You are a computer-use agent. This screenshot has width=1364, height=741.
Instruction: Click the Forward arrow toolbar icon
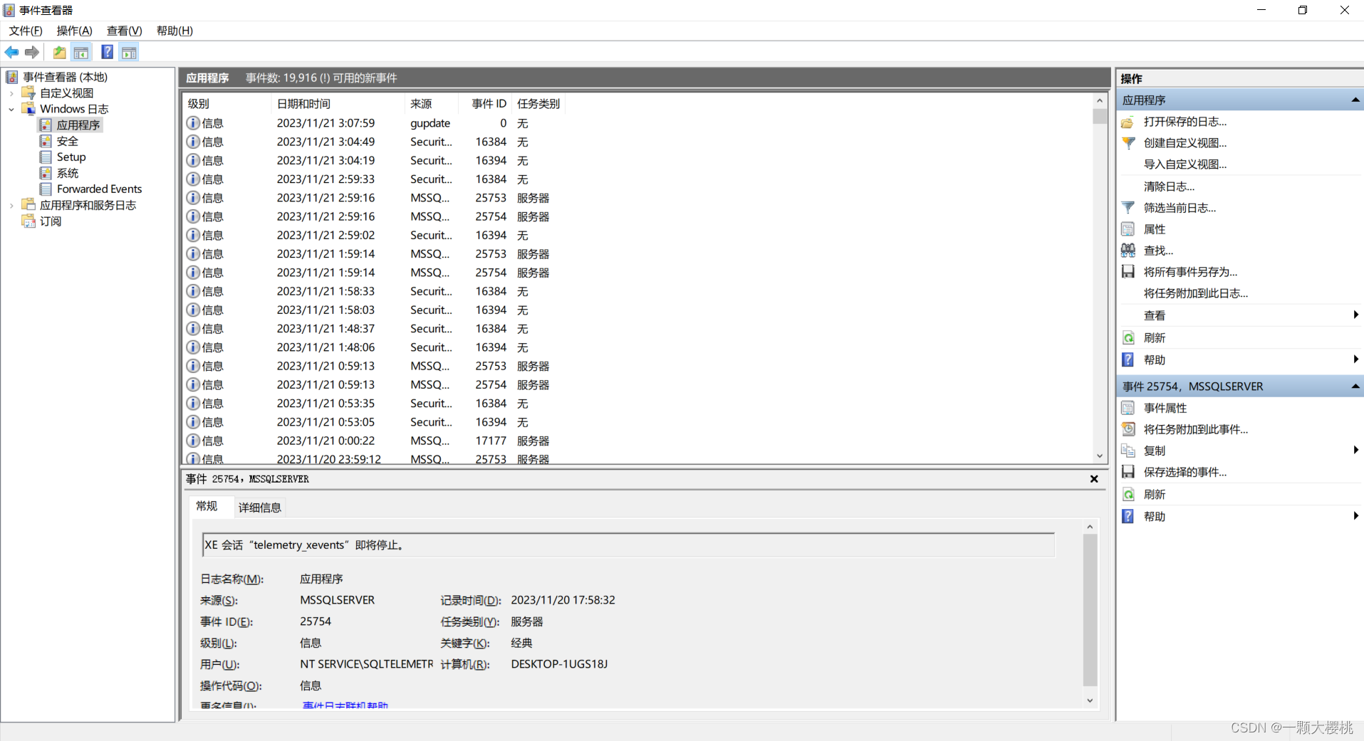32,52
